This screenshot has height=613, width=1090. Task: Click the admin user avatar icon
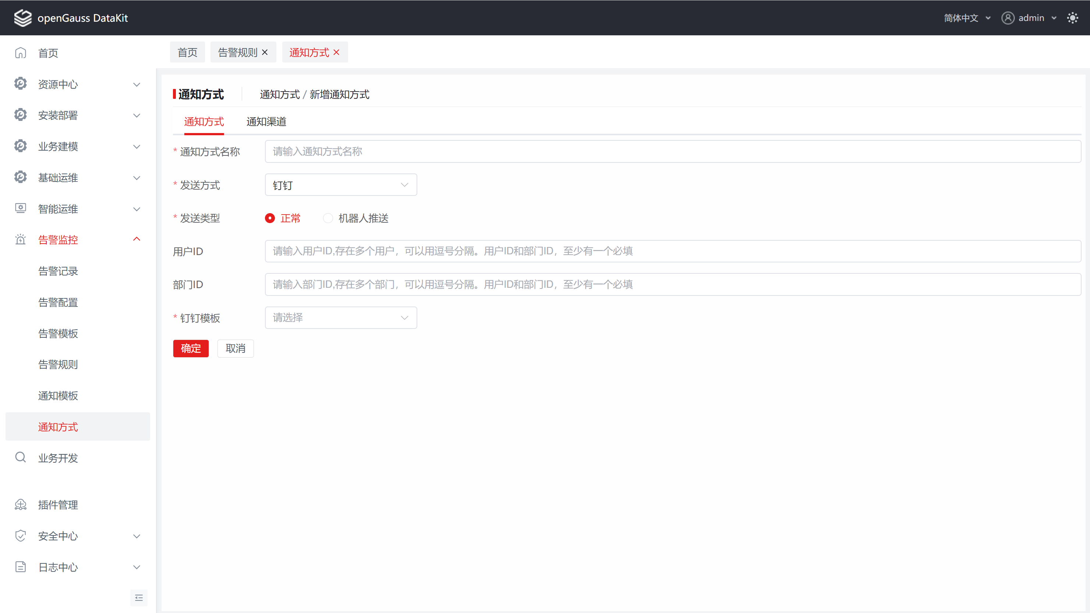(1008, 18)
